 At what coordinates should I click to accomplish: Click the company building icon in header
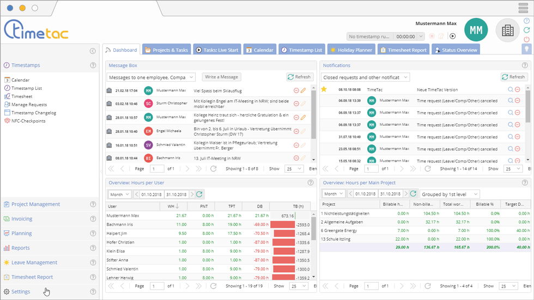pyautogui.click(x=507, y=30)
